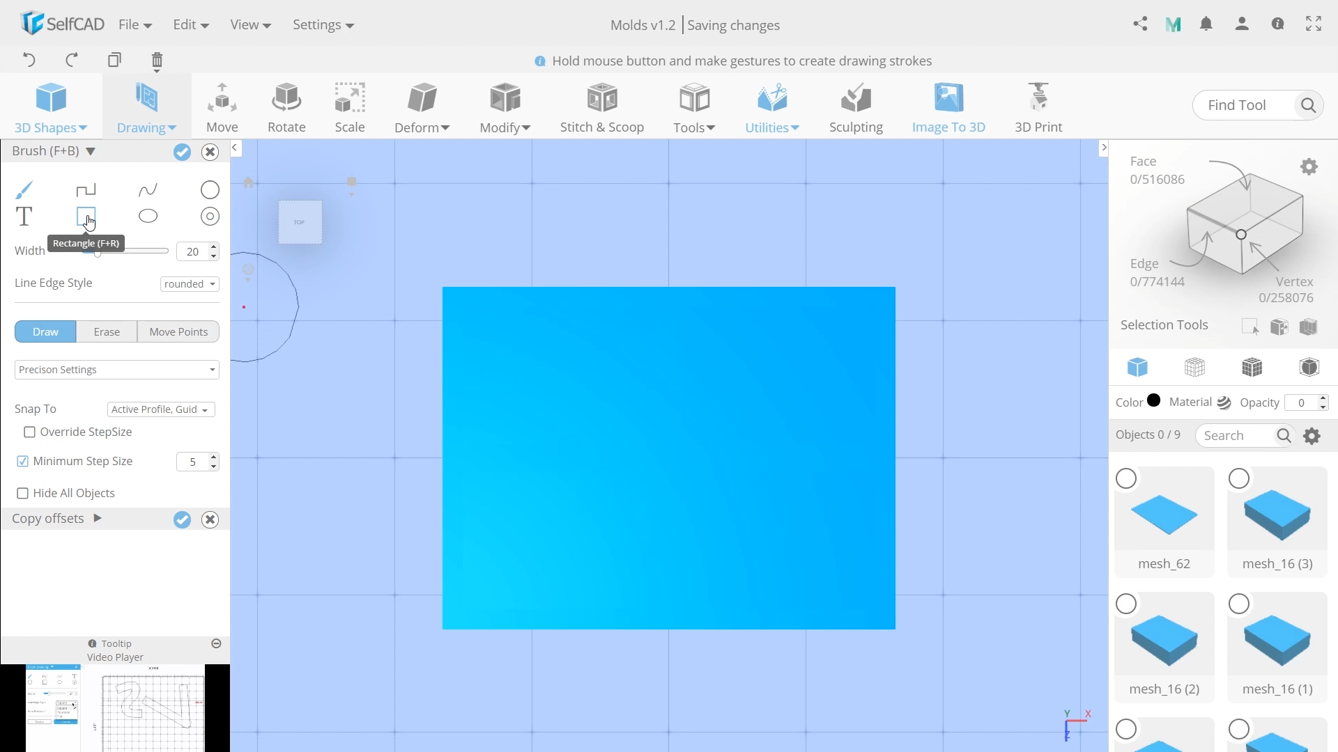Select the freehand brush drawing tool
The width and height of the screenshot is (1338, 752).
tap(24, 189)
